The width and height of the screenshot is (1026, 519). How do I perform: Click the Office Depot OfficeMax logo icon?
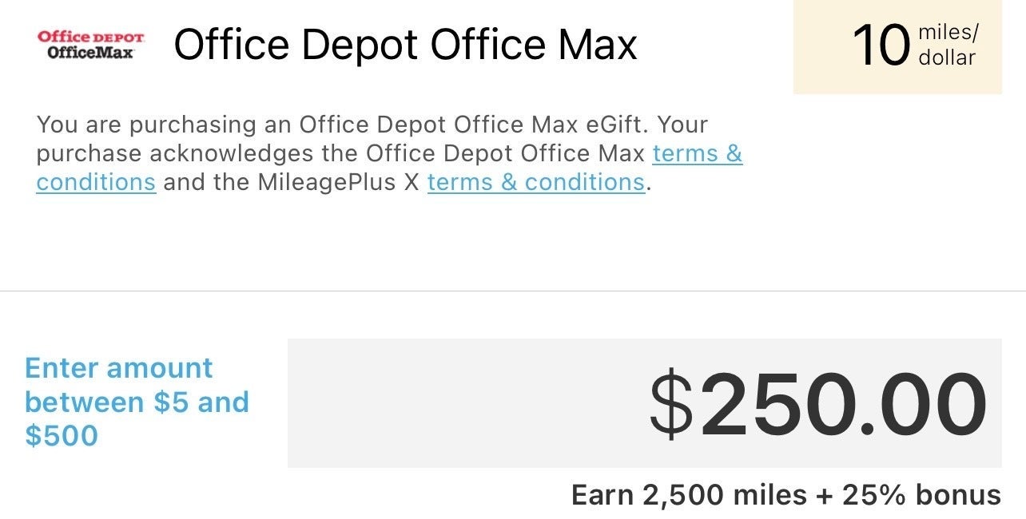[x=91, y=45]
